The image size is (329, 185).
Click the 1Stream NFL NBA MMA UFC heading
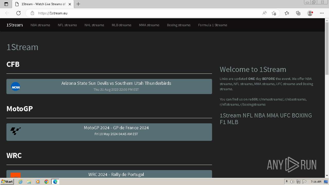(266, 119)
